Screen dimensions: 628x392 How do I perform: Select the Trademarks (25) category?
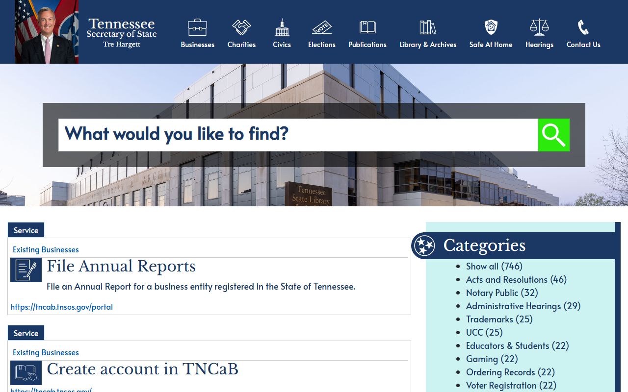(499, 319)
